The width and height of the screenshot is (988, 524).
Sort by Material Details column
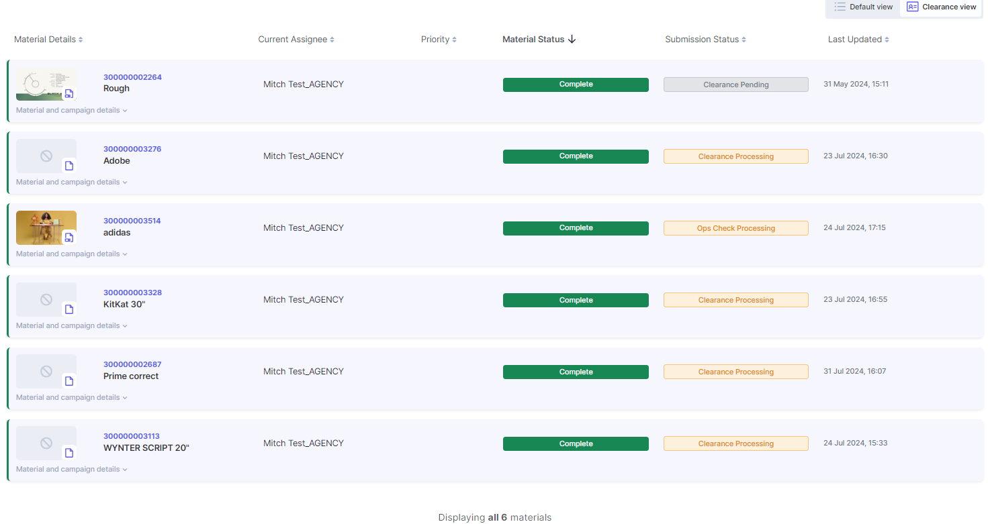click(x=48, y=40)
